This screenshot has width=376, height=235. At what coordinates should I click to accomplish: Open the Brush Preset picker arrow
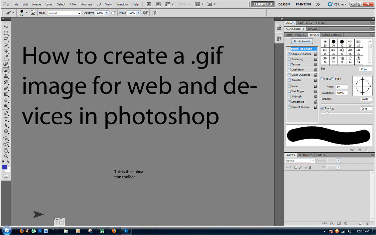(27, 13)
